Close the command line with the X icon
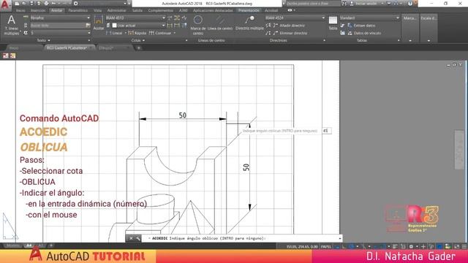This screenshot has width=468, height=263. tap(131, 238)
